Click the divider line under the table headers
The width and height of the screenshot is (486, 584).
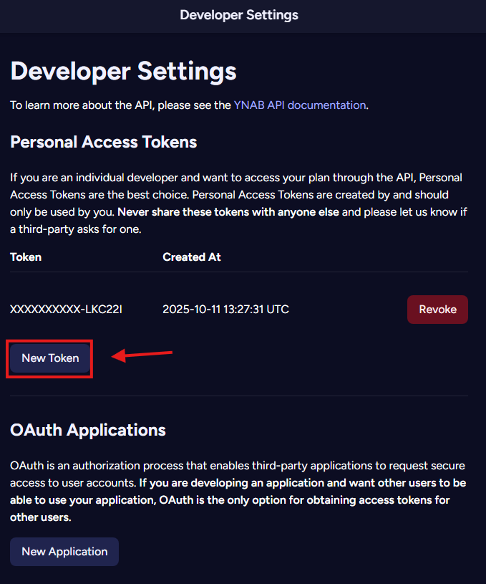coord(239,272)
